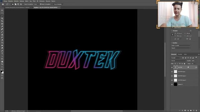Select the Eraser tool
This screenshot has height=112, width=200.
(2, 40)
